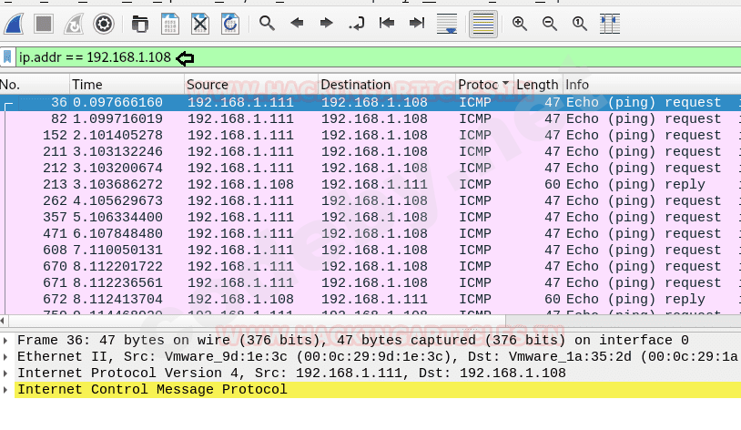Expand the Ethernet II tree node
Viewport: 741px width, 430px height.
coord(8,357)
